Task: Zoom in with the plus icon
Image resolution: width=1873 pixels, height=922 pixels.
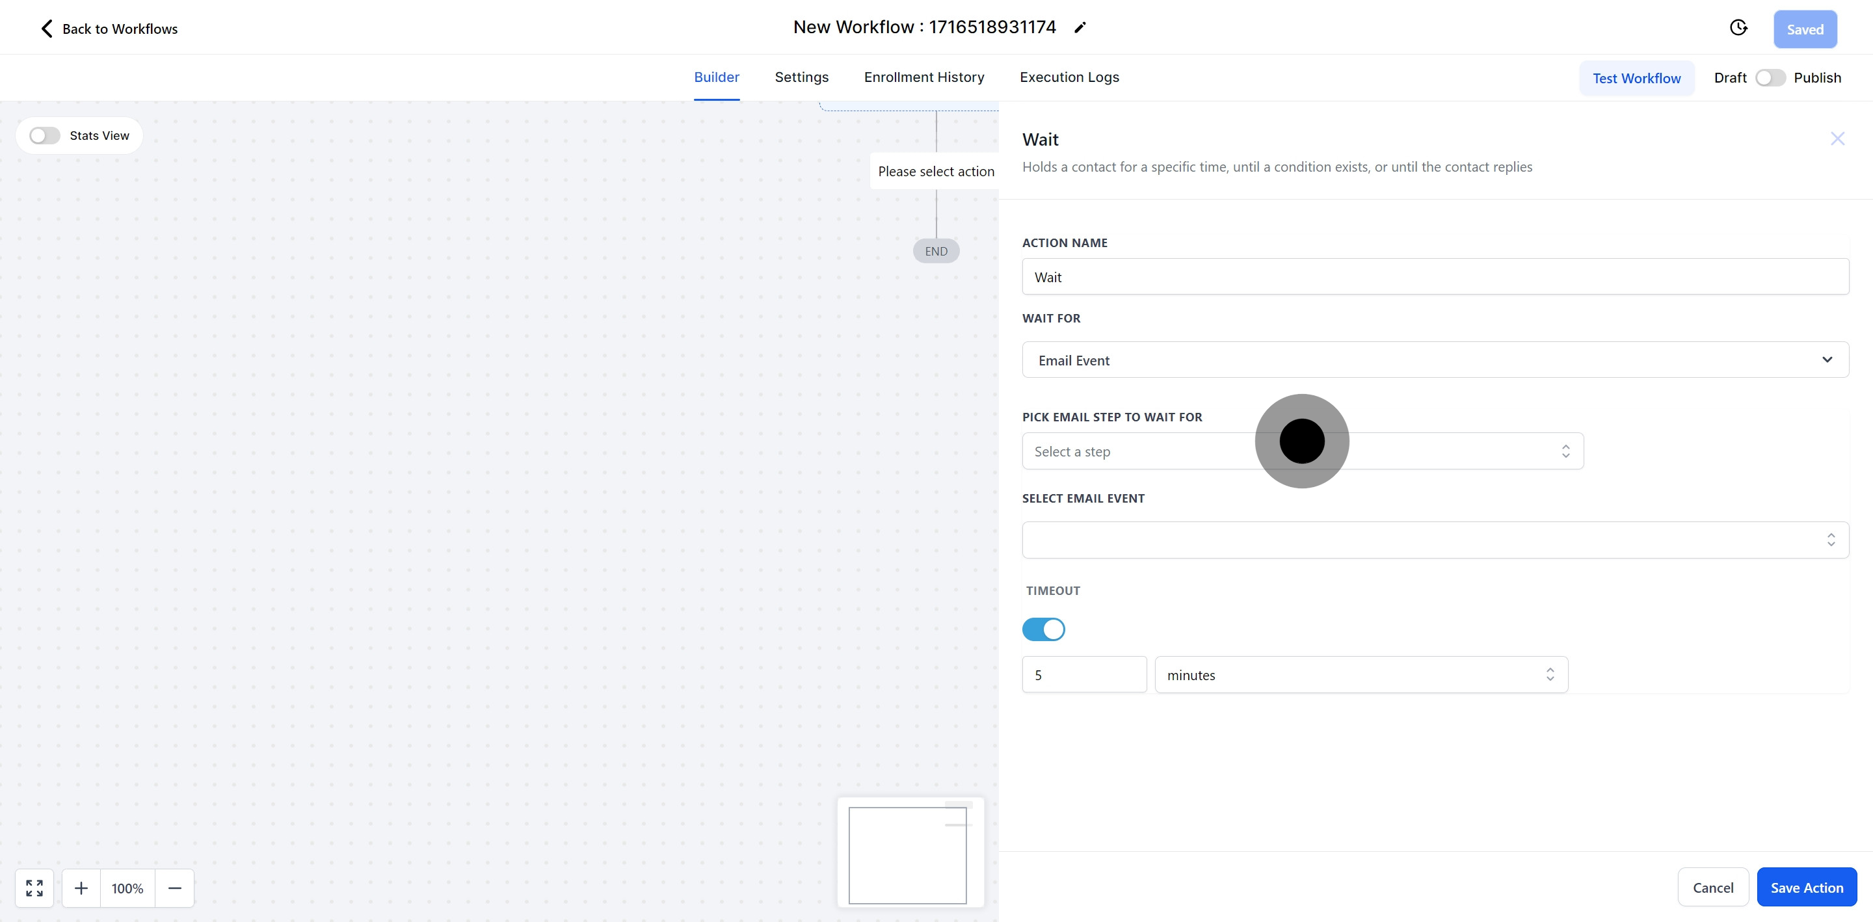Action: [x=81, y=888]
